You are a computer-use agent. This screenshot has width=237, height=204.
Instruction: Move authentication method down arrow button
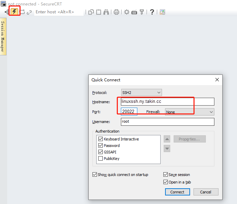(x=167, y=149)
